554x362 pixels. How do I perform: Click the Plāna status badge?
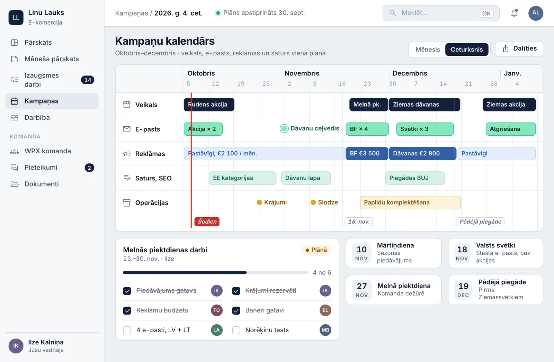click(316, 250)
